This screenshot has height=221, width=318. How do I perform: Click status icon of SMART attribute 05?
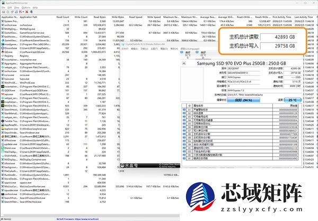click(184, 123)
